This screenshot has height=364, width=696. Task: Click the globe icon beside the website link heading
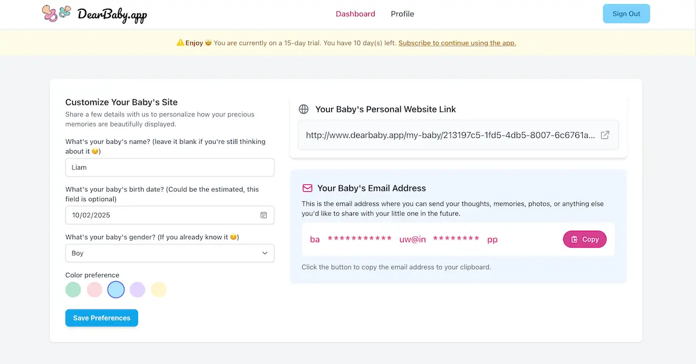tap(303, 109)
